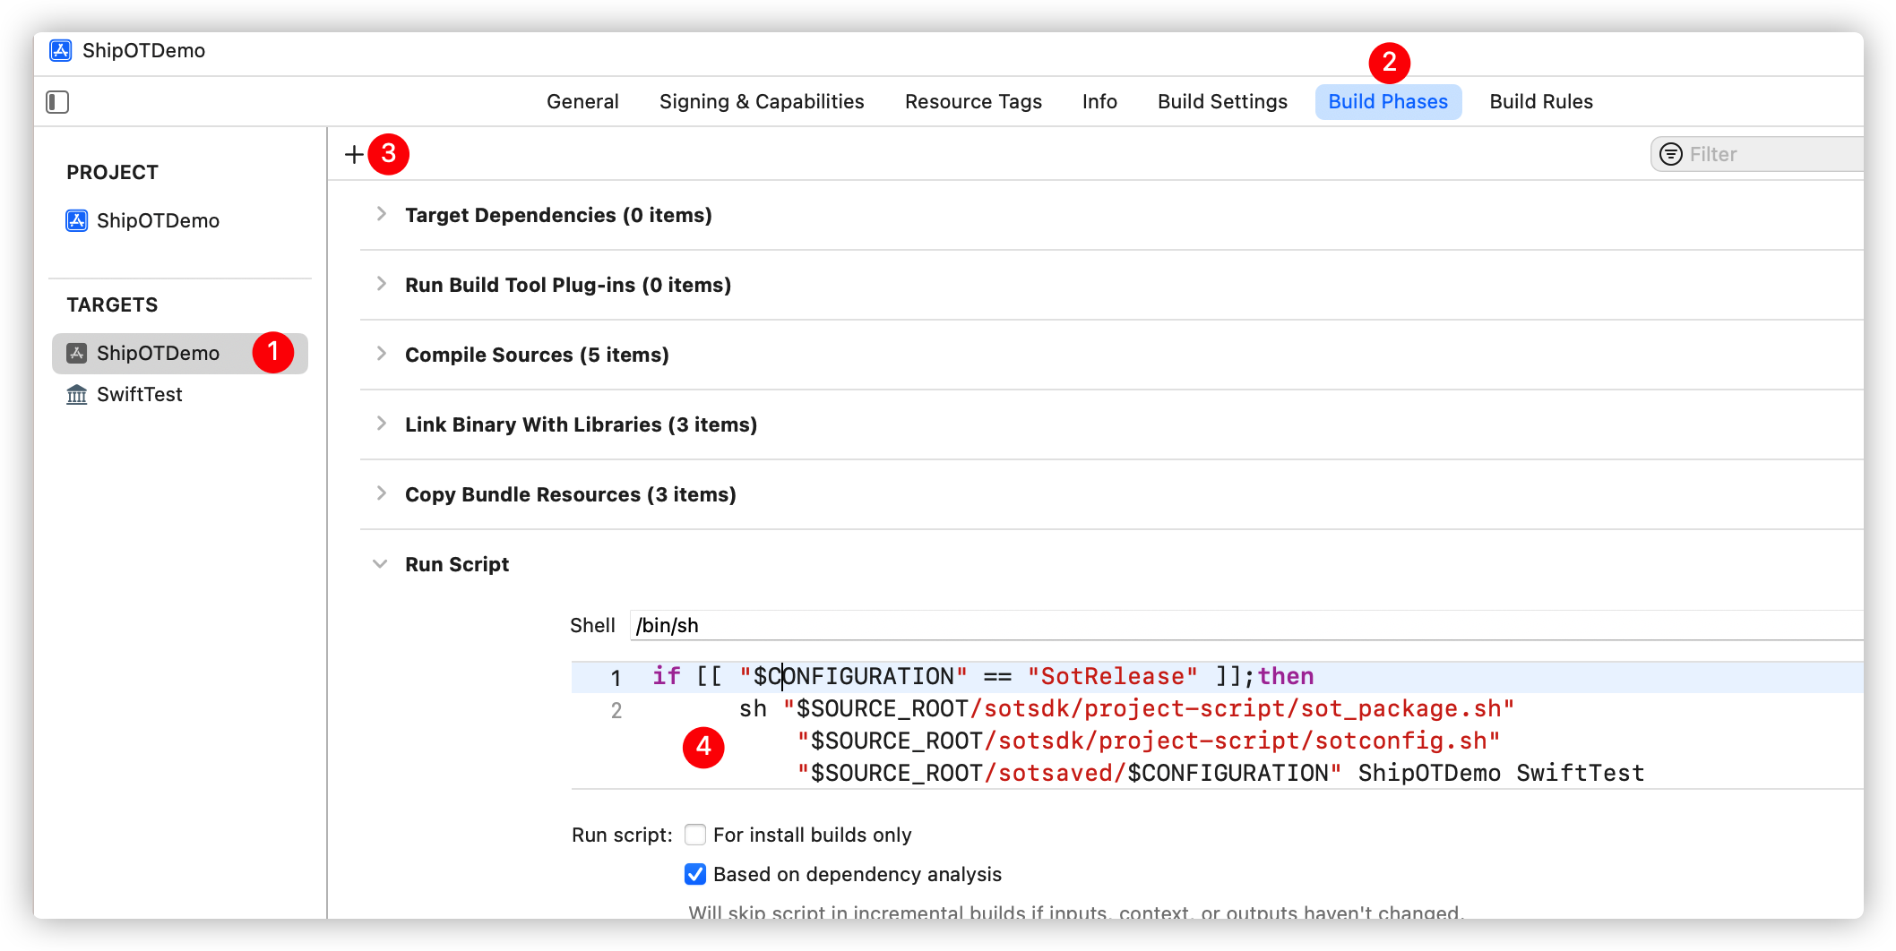
Task: Click the sotconfig.sh path line
Action: (1149, 741)
